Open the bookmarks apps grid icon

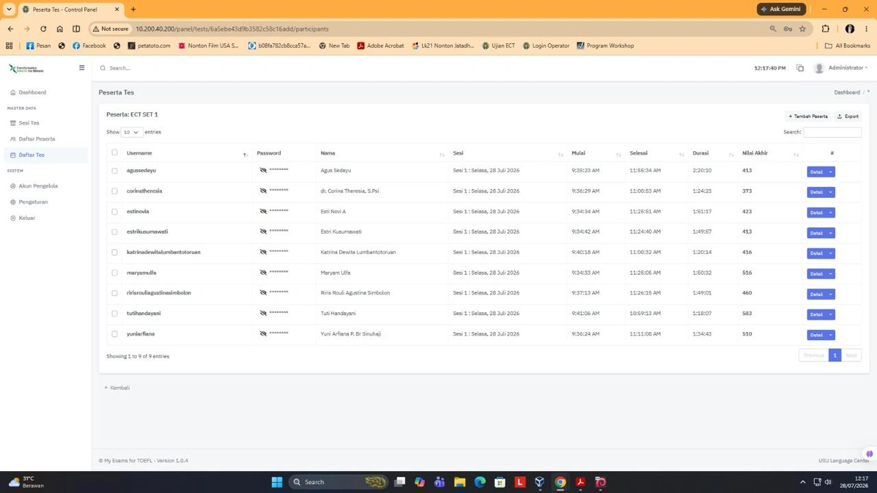pos(9,46)
